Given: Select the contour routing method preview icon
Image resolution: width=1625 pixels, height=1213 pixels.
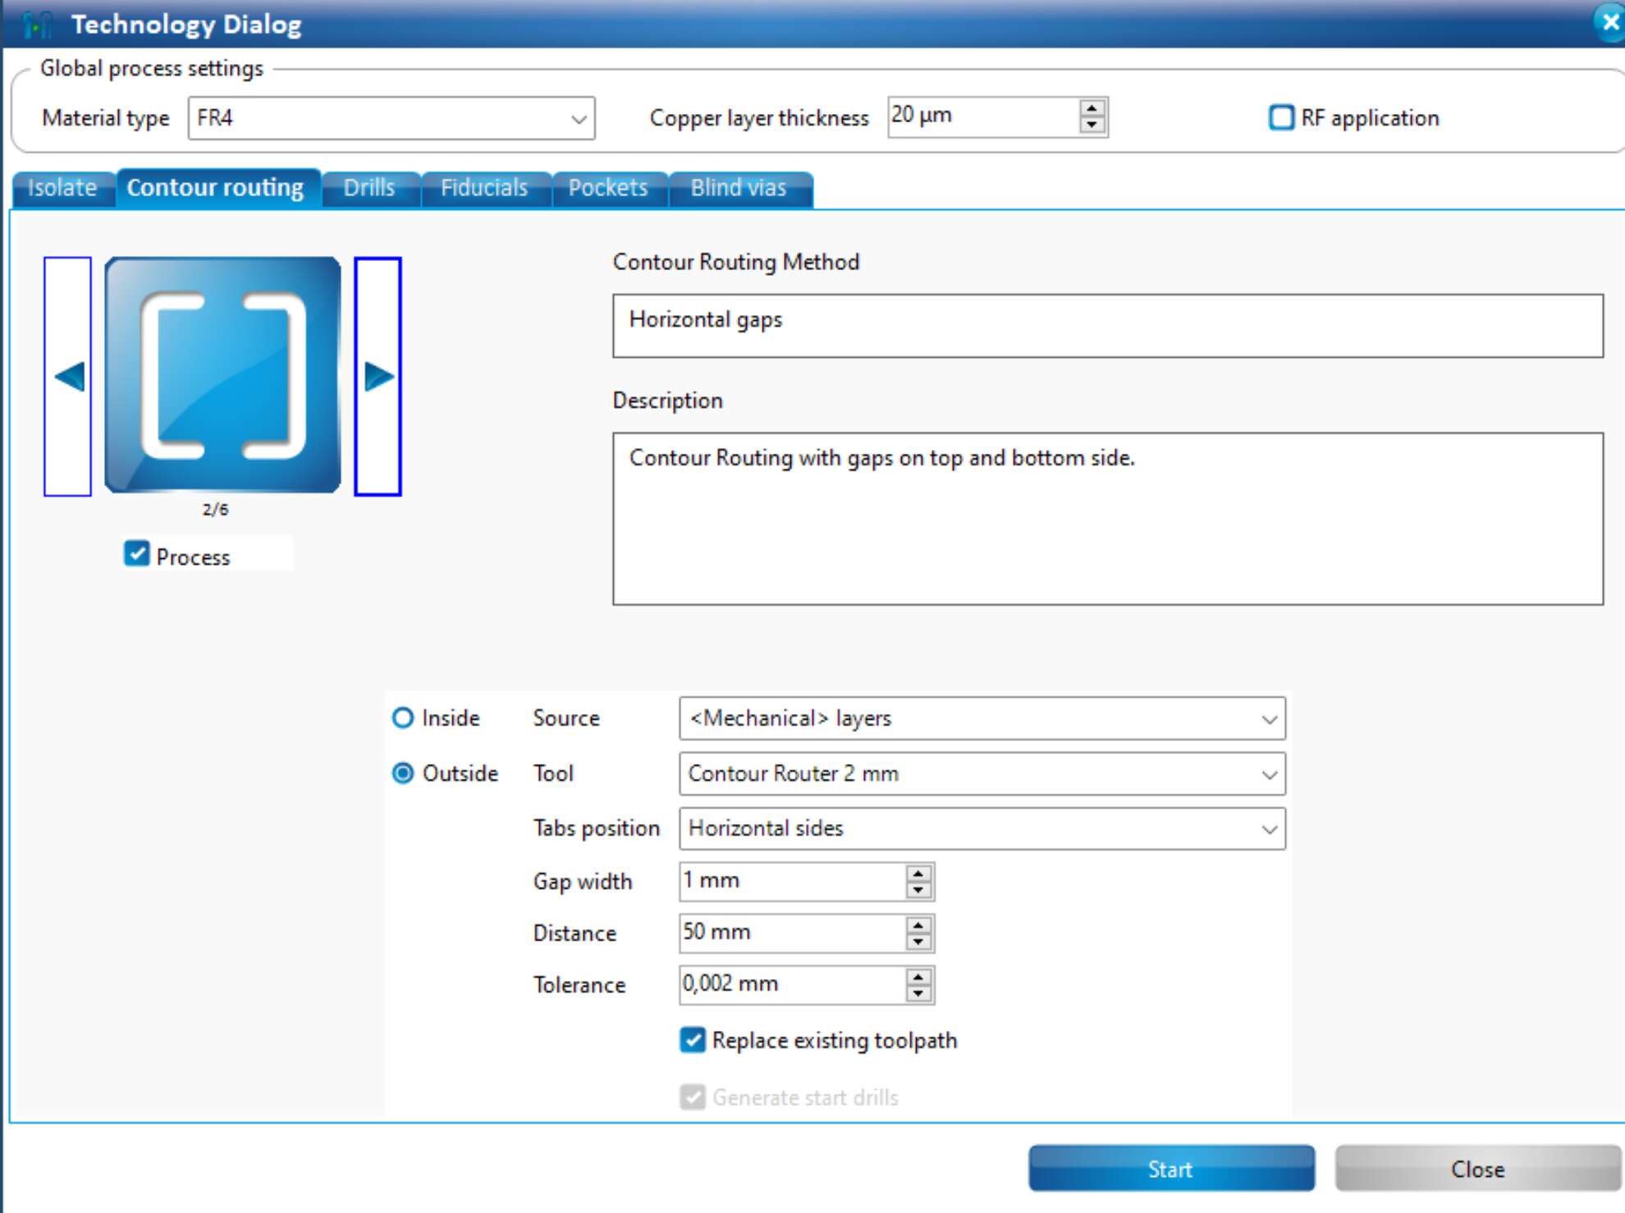Looking at the screenshot, I should (222, 376).
